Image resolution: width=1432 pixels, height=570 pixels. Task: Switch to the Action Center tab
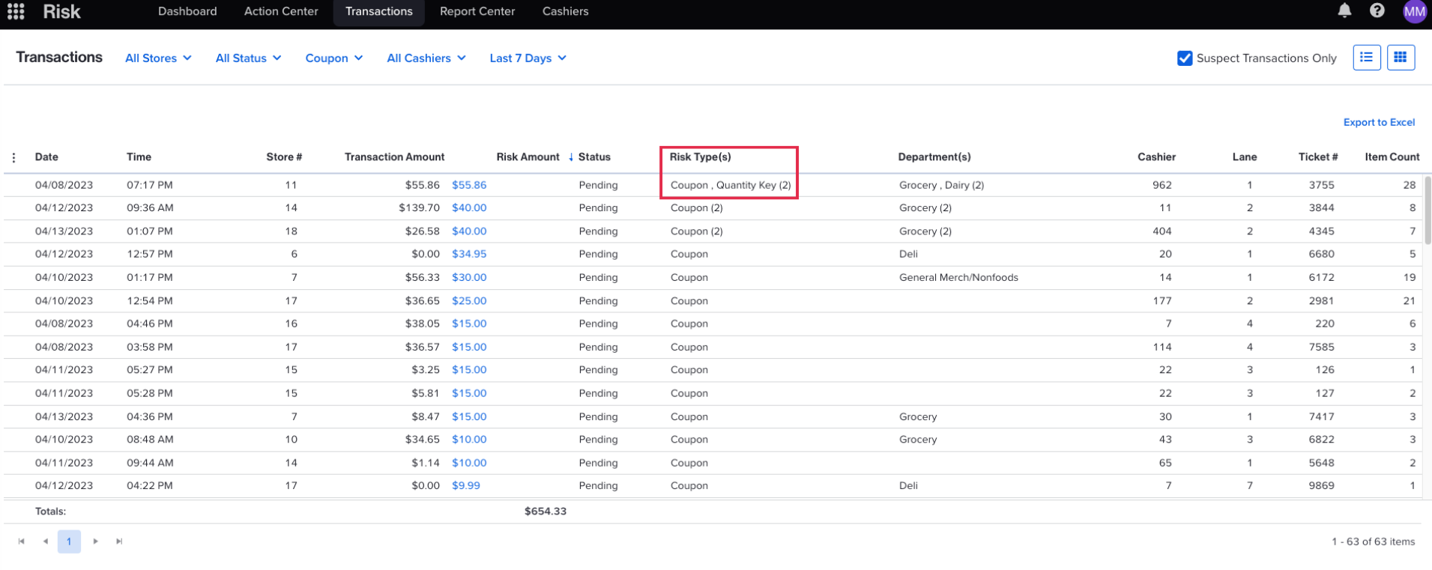click(x=281, y=11)
